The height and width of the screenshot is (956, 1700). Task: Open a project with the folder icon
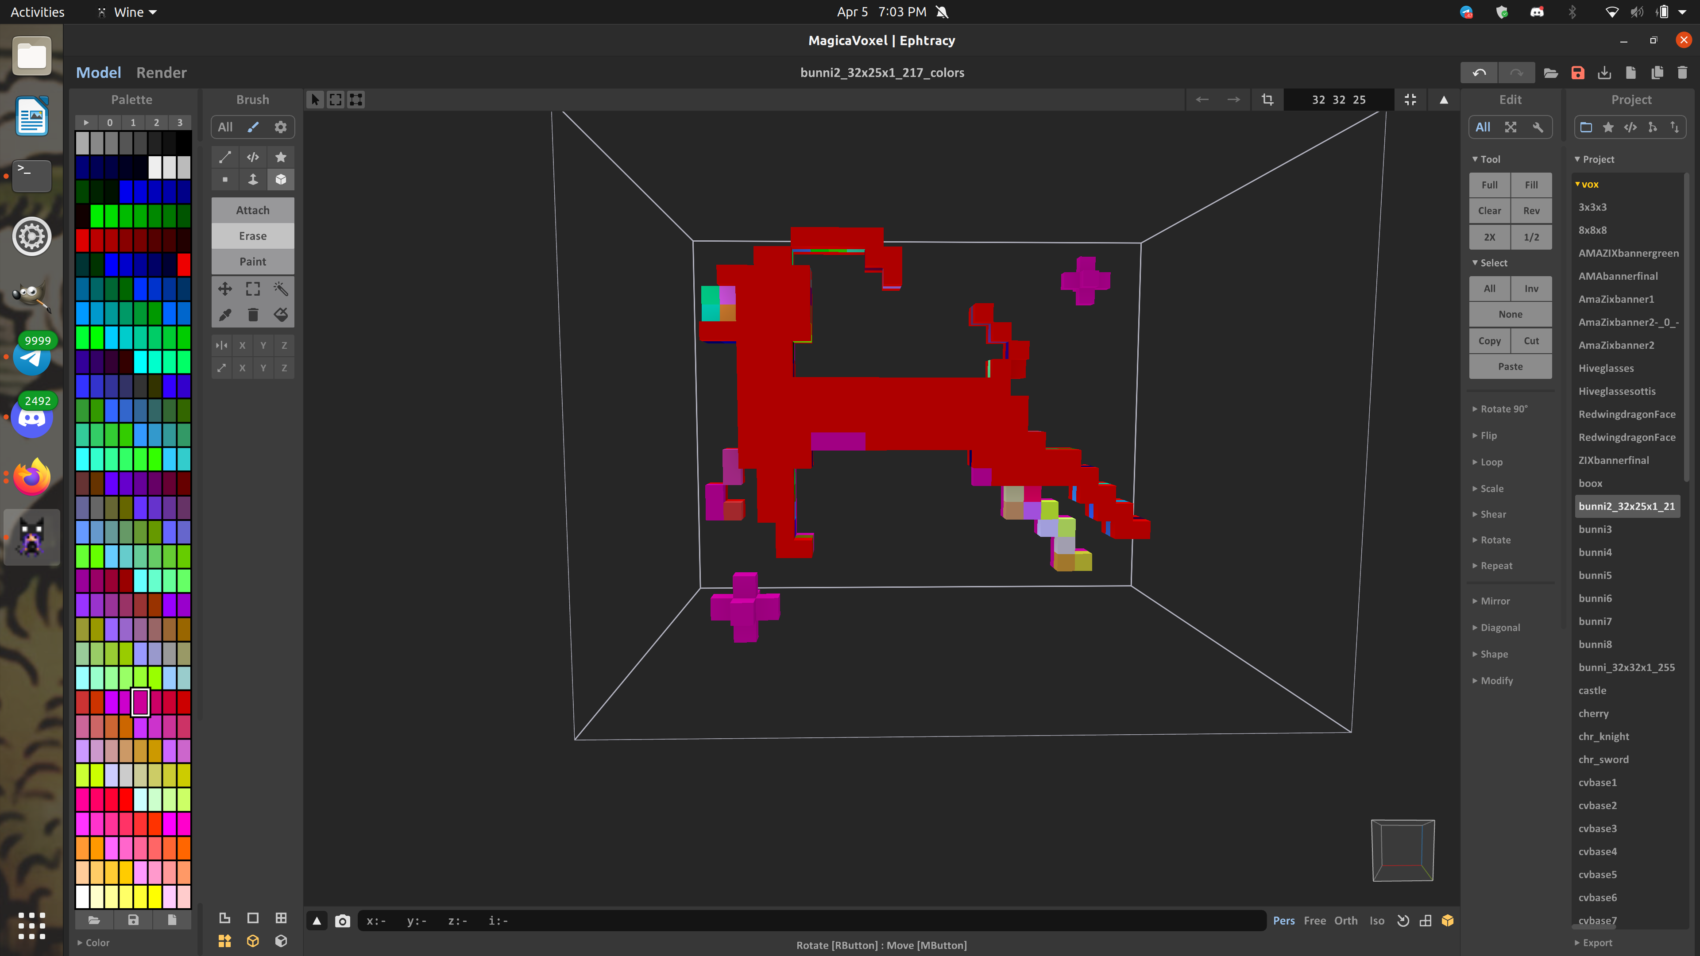coord(1551,73)
